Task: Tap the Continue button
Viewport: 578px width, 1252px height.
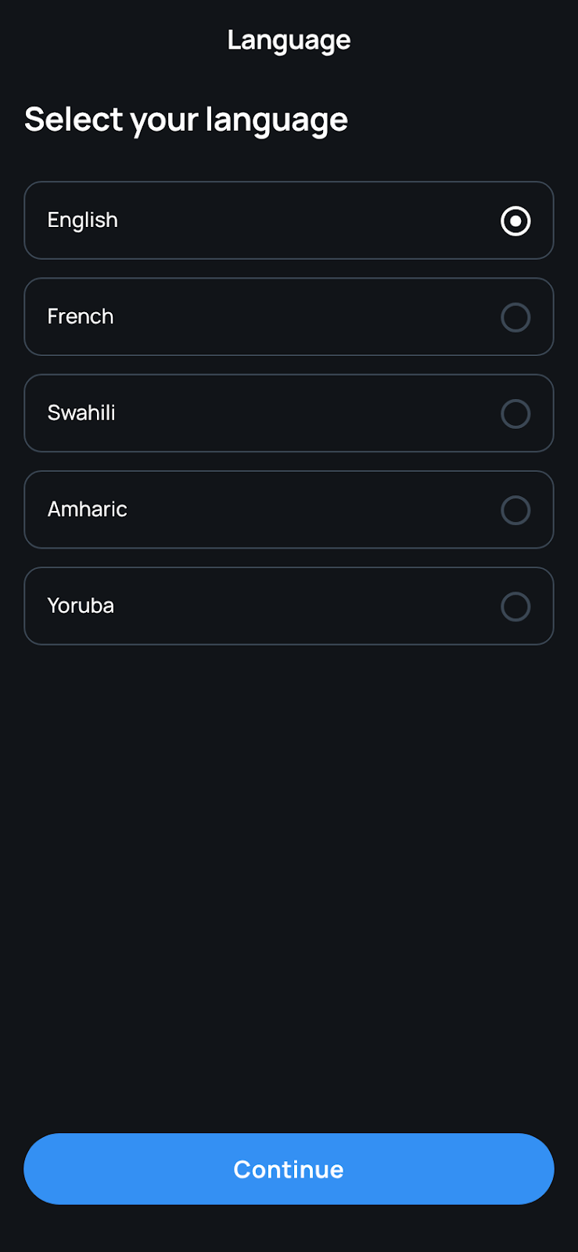Action: [x=289, y=1168]
